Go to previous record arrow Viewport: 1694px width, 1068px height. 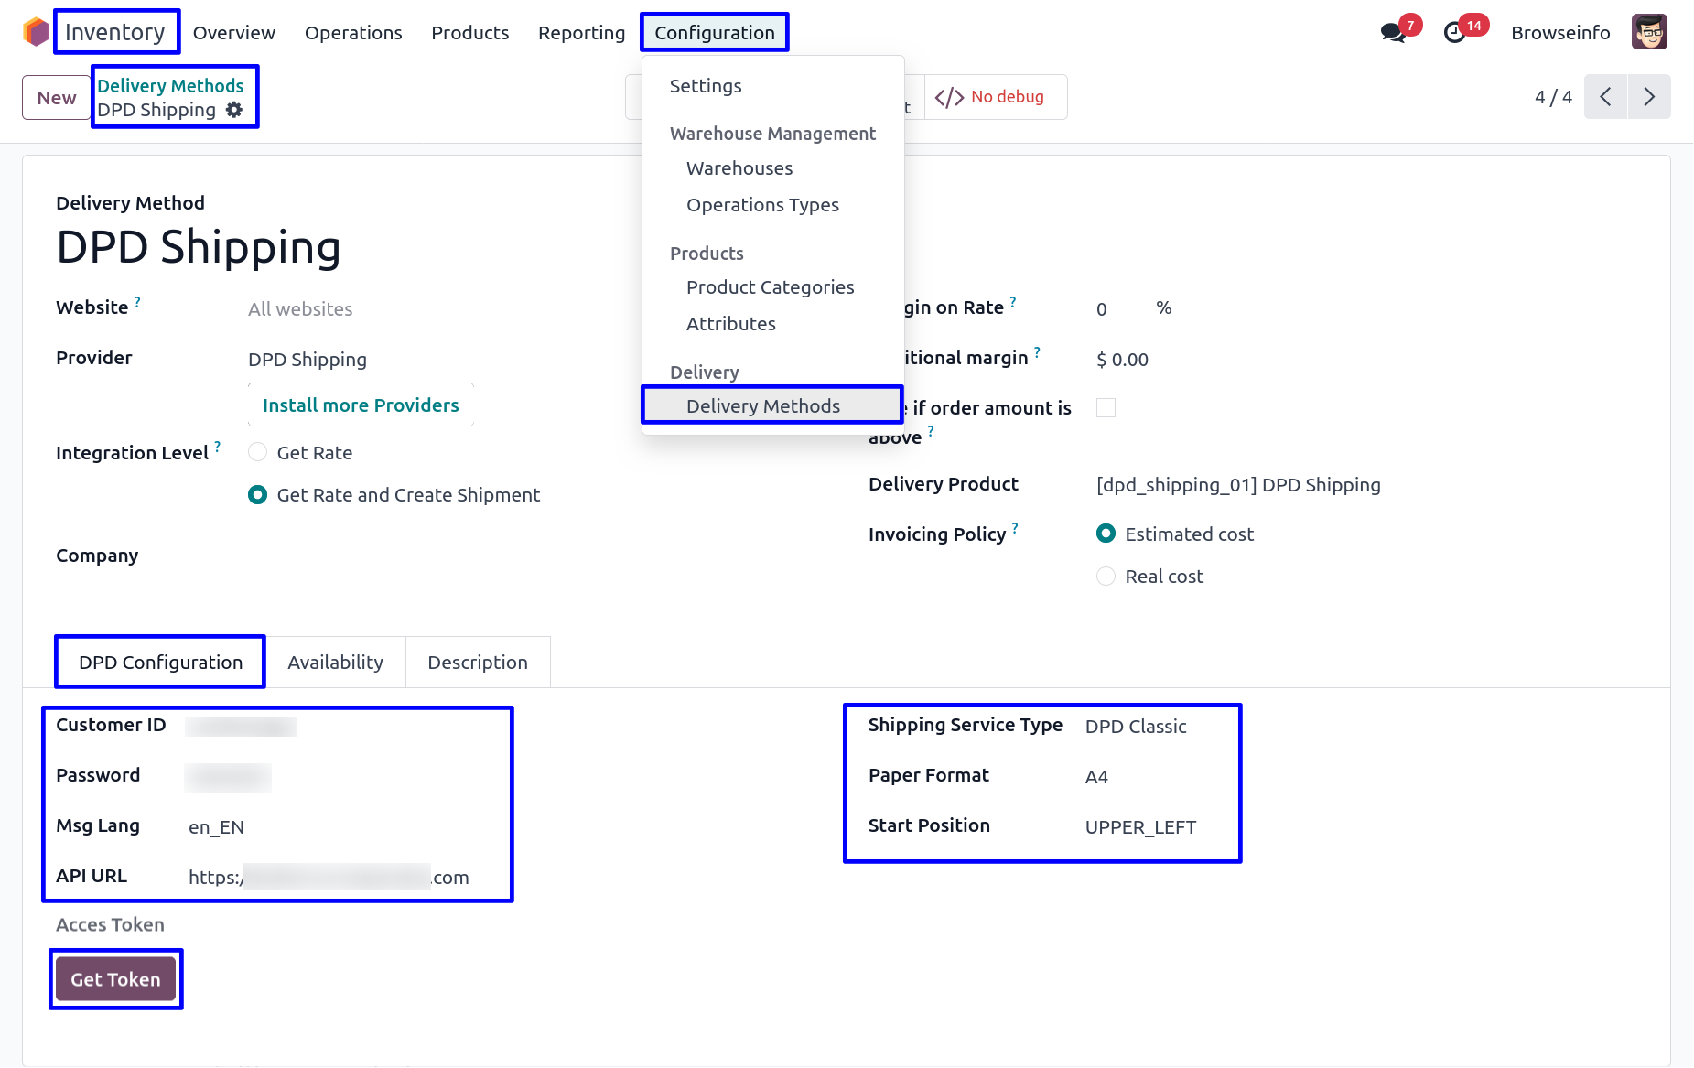pos(1605,97)
